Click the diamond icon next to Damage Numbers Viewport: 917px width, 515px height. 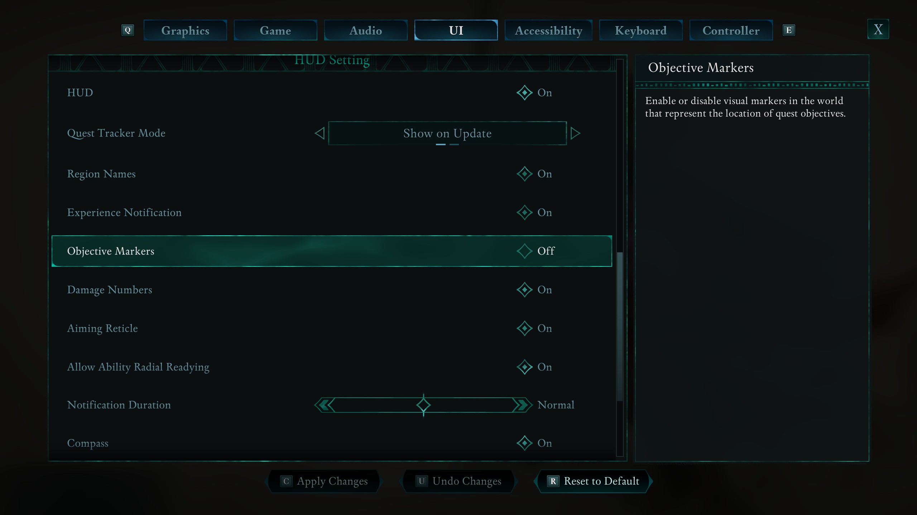tap(524, 289)
